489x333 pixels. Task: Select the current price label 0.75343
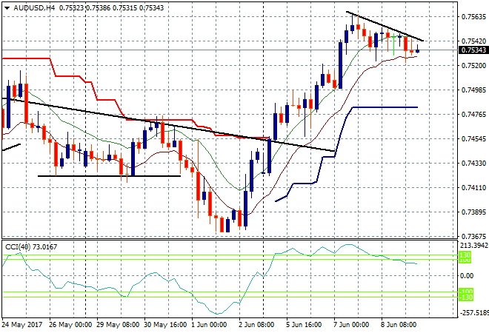(473, 50)
